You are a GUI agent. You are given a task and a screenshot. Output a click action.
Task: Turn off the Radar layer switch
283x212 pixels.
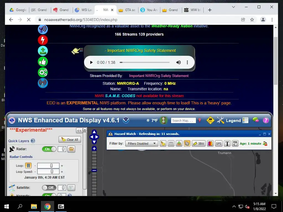49,149
